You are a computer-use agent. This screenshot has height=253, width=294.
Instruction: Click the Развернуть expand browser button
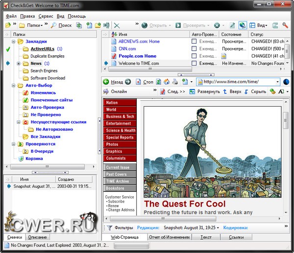205,92
